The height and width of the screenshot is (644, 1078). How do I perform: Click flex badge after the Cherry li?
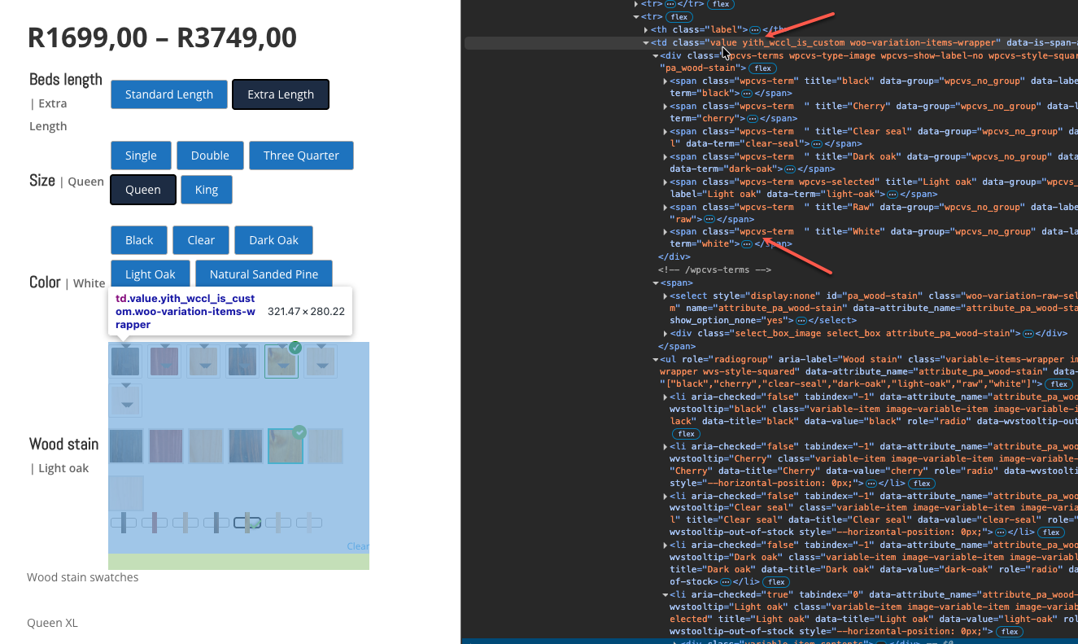[x=921, y=484]
